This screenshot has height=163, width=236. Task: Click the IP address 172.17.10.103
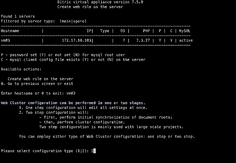77,40
